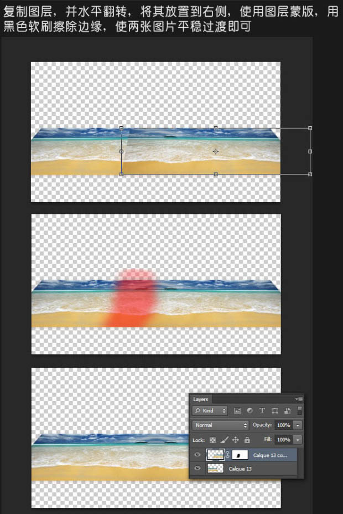Click the Opacity 100% value field
Image resolution: width=343 pixels, height=514 pixels.
[284, 425]
